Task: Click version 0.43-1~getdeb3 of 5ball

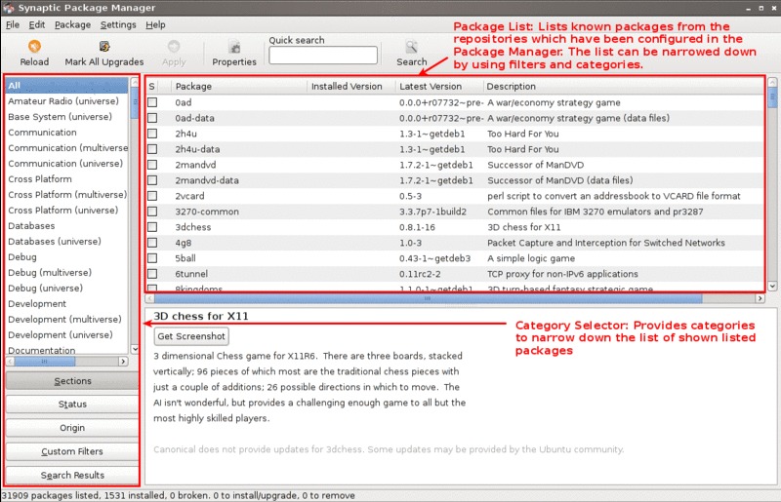Action: [434, 258]
